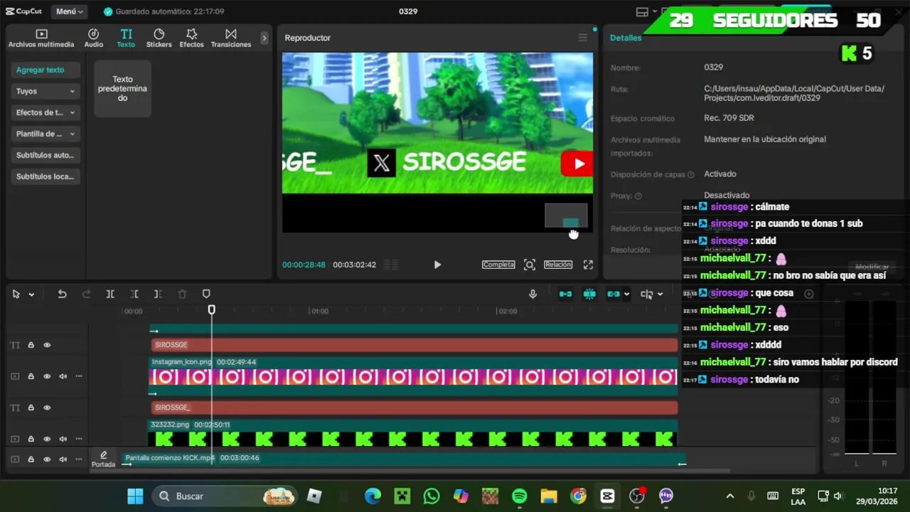Lock the SIROSSGE text track

[31, 345]
